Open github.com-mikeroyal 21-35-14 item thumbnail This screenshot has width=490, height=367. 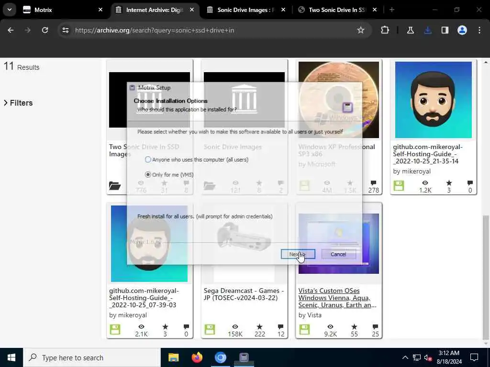point(434,100)
